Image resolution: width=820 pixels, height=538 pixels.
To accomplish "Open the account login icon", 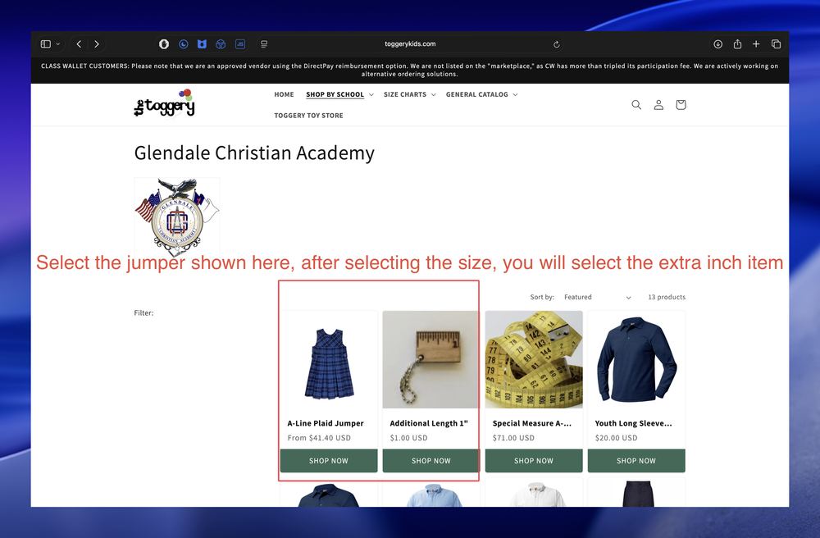I will tap(658, 105).
